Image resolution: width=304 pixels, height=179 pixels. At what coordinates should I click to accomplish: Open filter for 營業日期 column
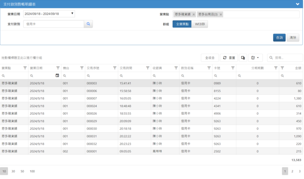coord(58,68)
